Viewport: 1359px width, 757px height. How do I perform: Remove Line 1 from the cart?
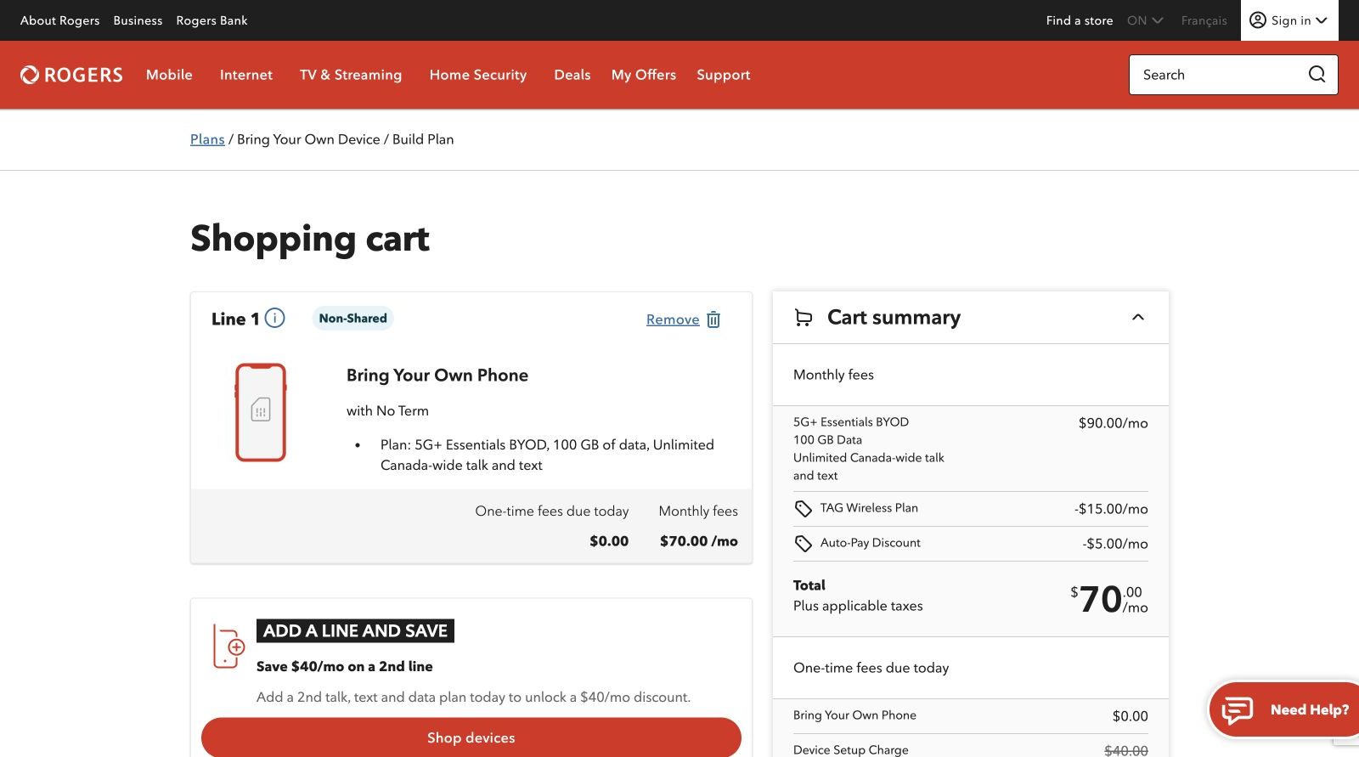[x=673, y=319]
